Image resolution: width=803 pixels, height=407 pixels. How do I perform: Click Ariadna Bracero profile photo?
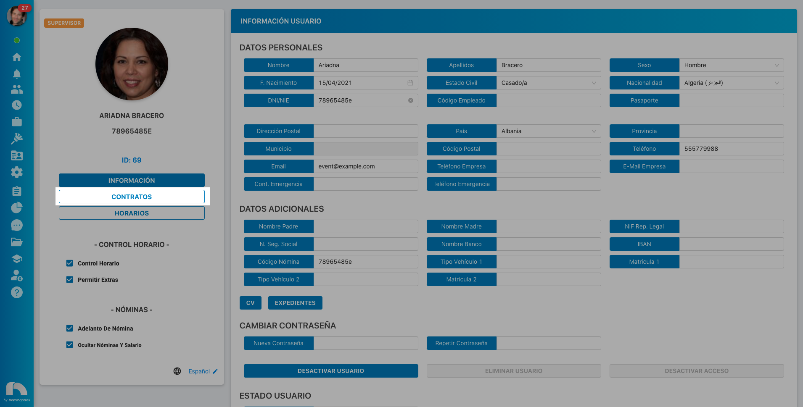pyautogui.click(x=132, y=64)
